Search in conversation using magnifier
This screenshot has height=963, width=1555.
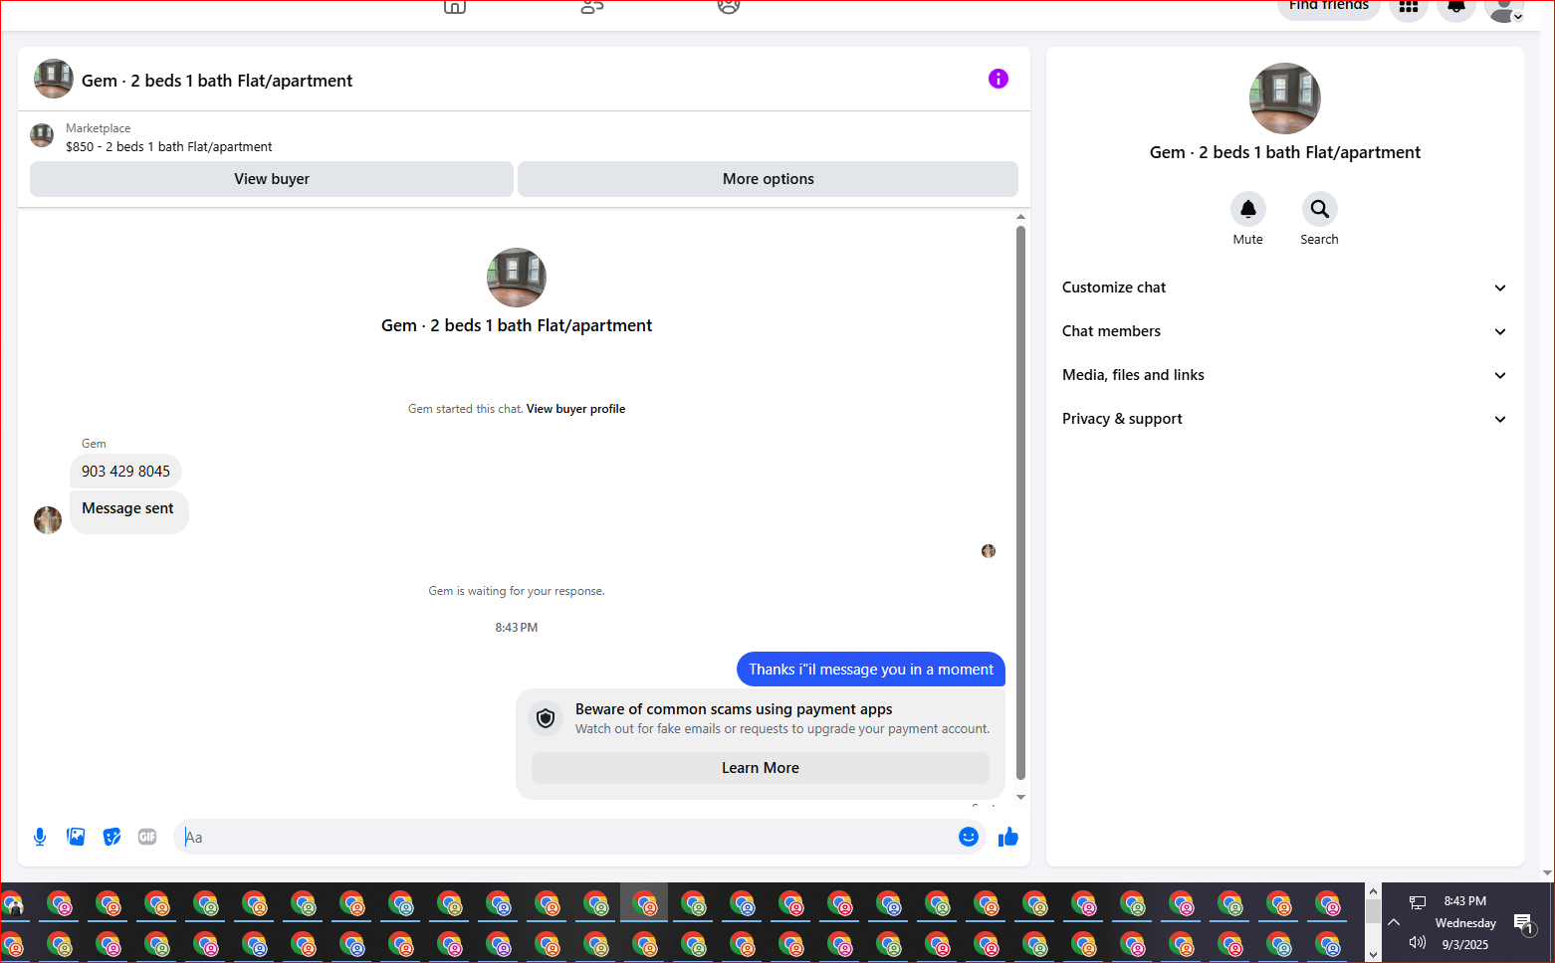coord(1320,209)
